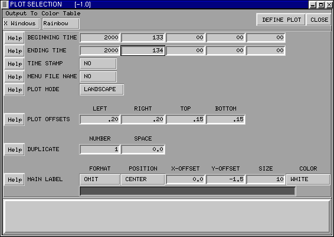The width and height of the screenshot is (334, 237).
Task: Select the BEGINNING TIME year field 2000
Action: (x=100, y=38)
